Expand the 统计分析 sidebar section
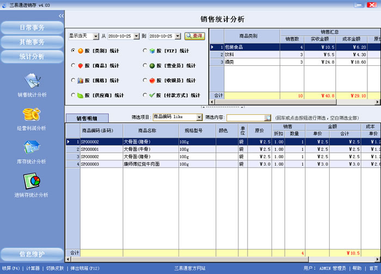381x274 pixels. click(32, 57)
